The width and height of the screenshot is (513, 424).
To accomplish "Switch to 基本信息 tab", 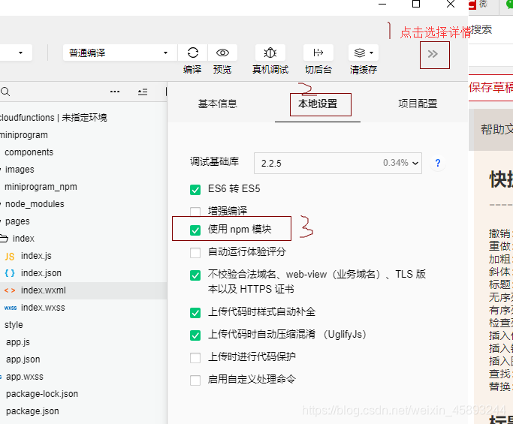I will (218, 104).
